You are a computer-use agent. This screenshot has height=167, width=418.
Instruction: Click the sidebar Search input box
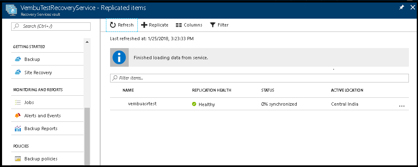(x=51, y=26)
